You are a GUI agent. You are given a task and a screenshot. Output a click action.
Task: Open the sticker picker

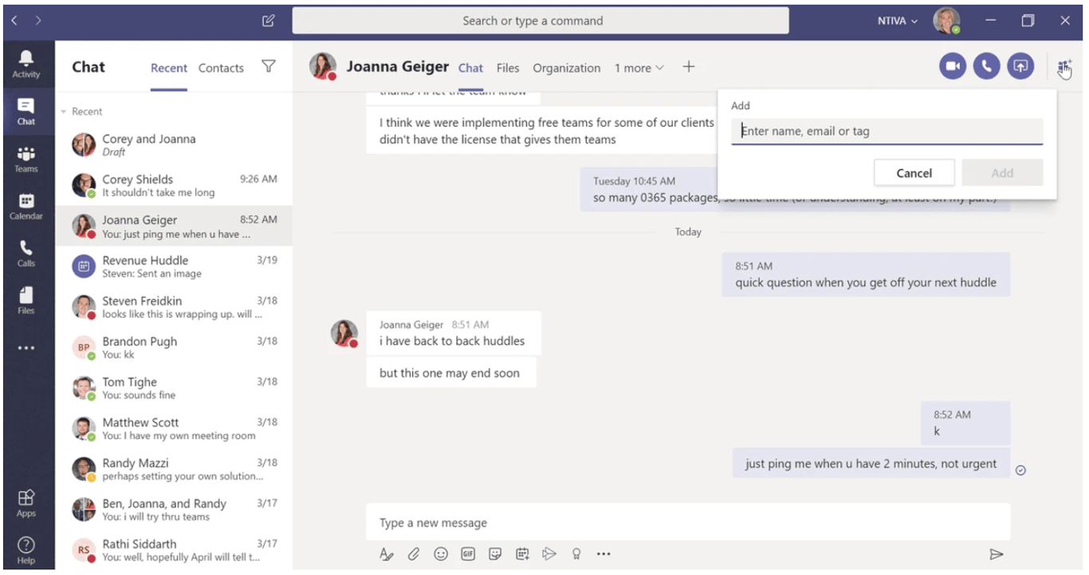point(495,554)
